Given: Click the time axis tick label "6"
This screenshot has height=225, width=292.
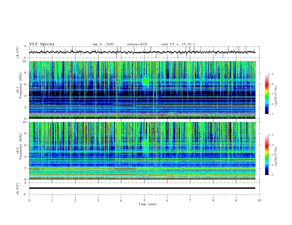Looking at the screenshot, I should [167, 200].
